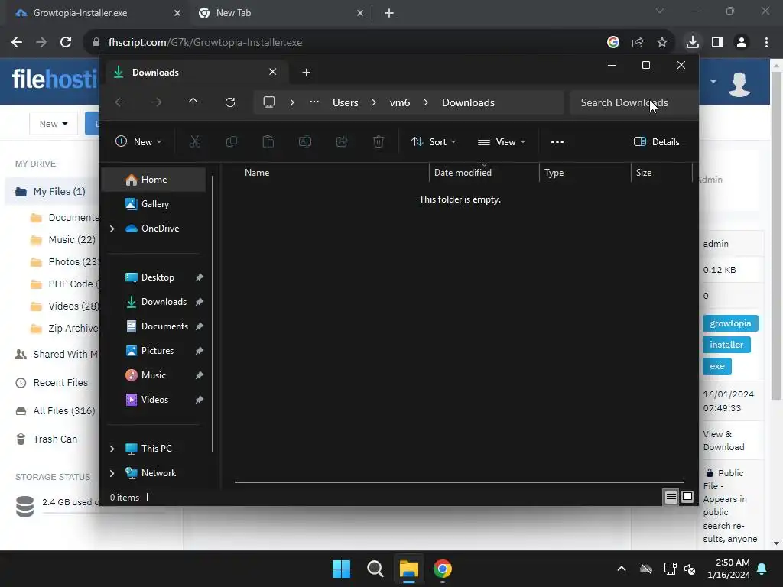
Task: Open Windows Start menu
Action: tap(342, 569)
